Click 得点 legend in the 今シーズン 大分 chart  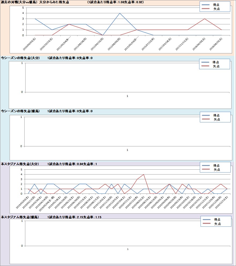216,62
